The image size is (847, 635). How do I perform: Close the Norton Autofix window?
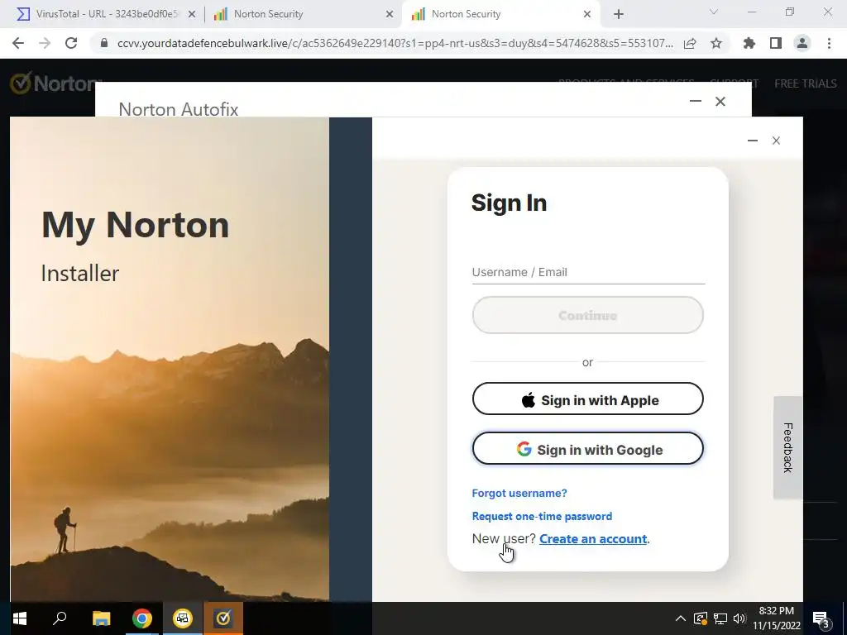720,101
